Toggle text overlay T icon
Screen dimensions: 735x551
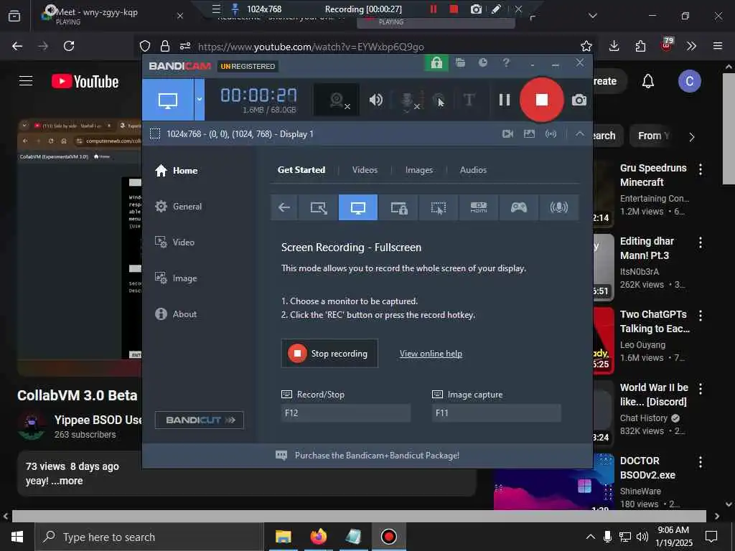coord(469,100)
